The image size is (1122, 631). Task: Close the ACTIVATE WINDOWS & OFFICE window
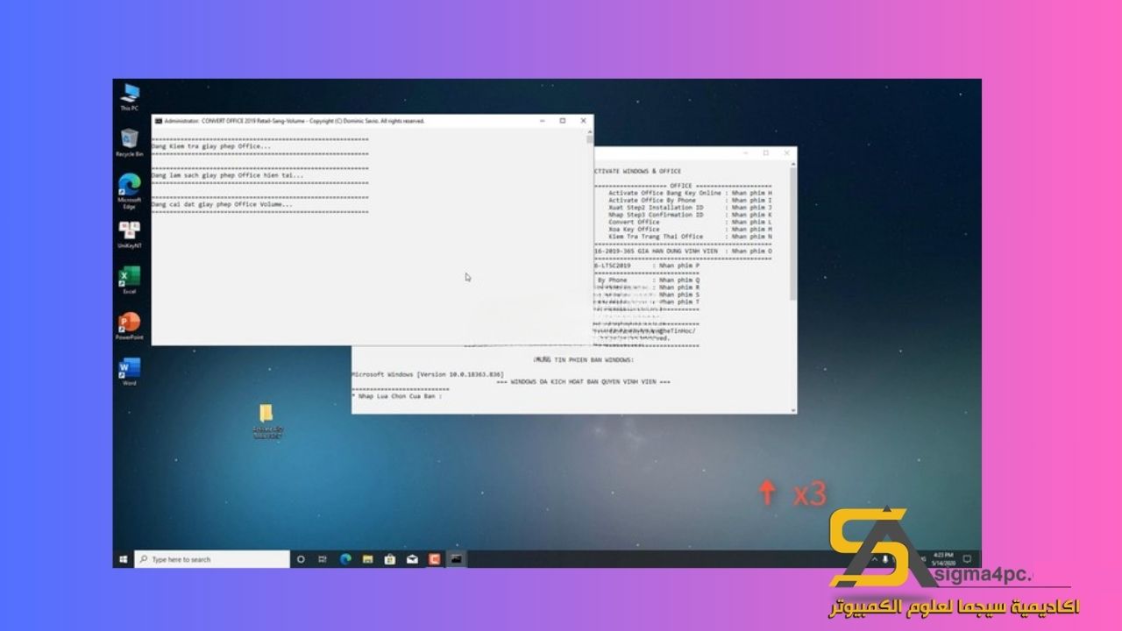(785, 152)
